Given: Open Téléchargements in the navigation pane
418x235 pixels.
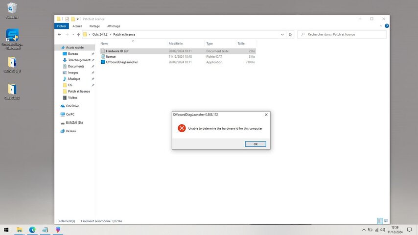Looking at the screenshot, I should click(x=79, y=60).
